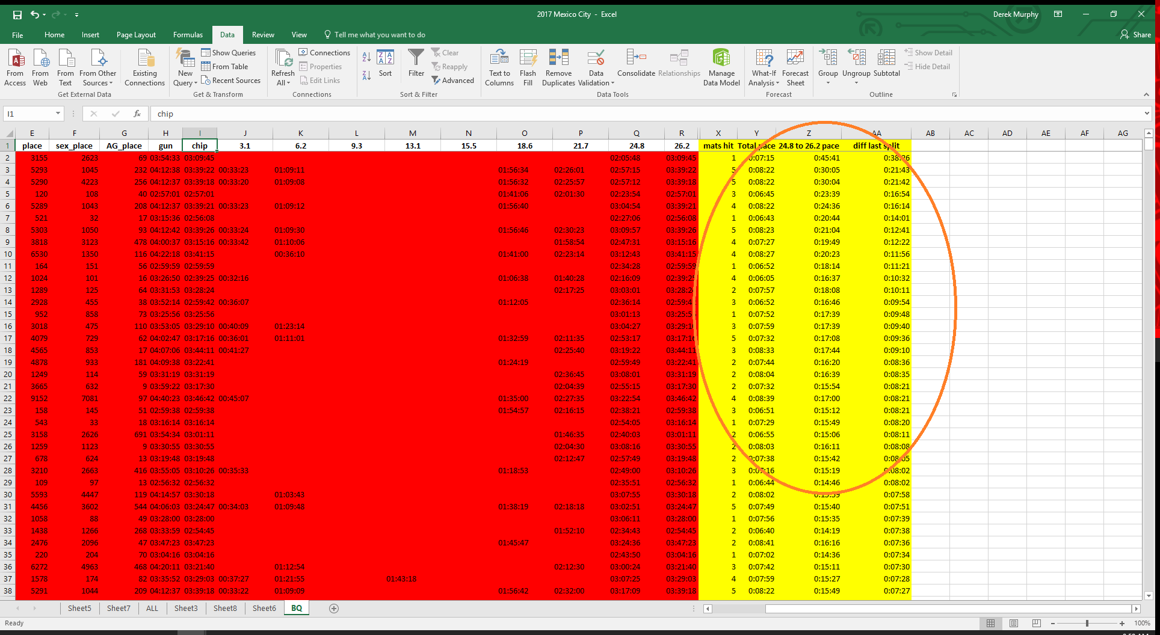
Task: Click the Insert Function fx icon
Action: tap(137, 114)
